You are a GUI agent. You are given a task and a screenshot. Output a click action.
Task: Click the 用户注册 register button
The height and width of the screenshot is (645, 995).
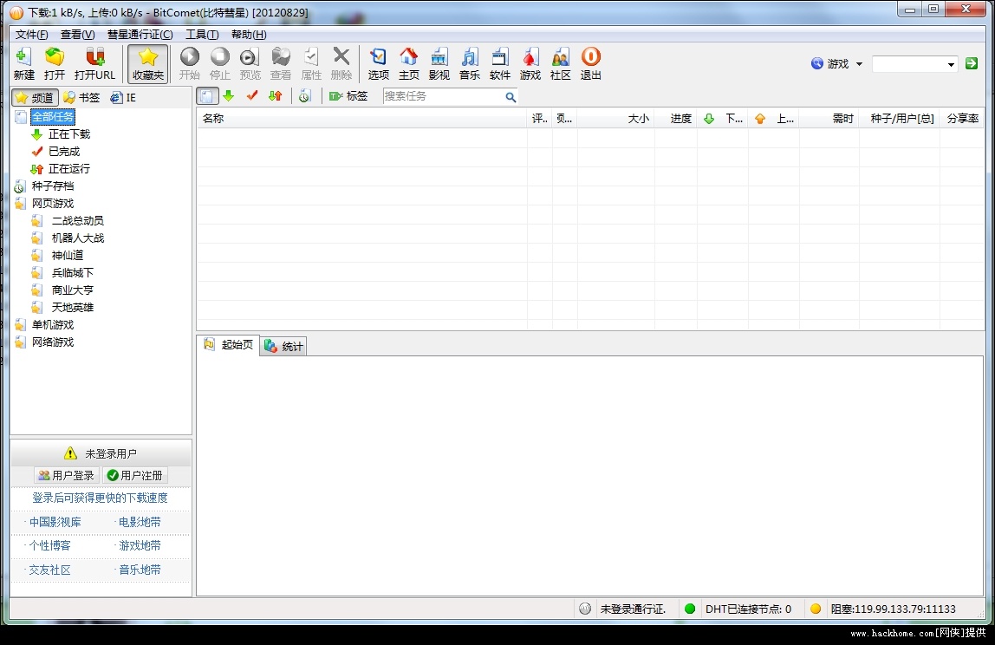pyautogui.click(x=134, y=475)
